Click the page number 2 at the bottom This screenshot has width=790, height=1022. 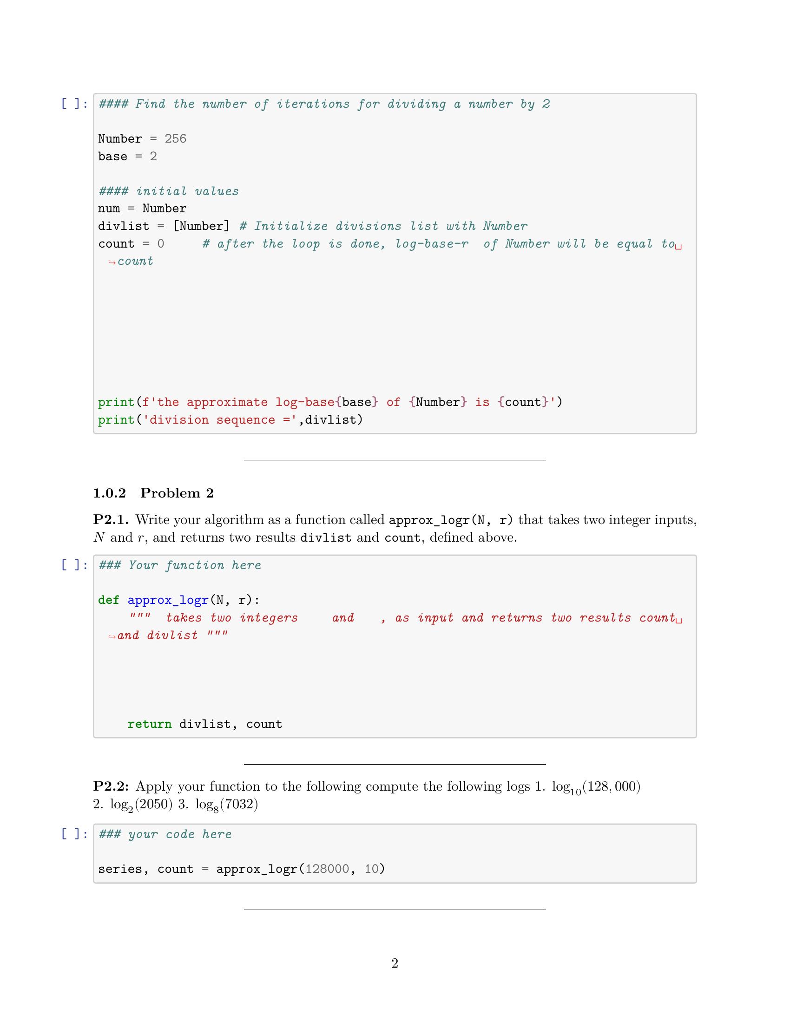pos(395,963)
